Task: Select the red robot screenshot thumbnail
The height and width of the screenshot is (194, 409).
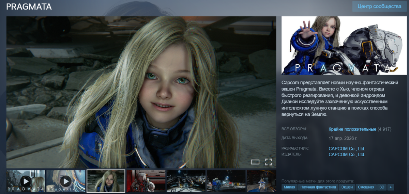Action: click(x=146, y=181)
